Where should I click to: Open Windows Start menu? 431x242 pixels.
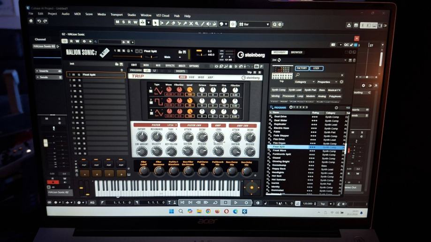[172, 211]
